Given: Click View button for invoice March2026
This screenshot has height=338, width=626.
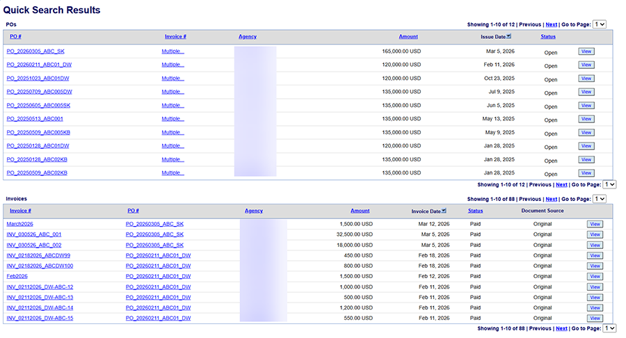Looking at the screenshot, I should point(595,224).
